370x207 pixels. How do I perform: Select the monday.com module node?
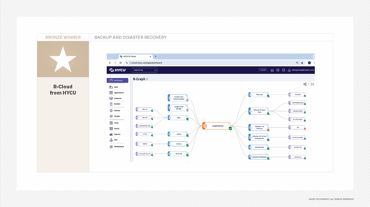258,147
